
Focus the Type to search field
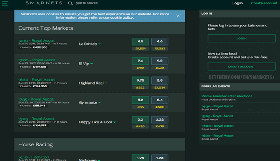(x=86, y=3)
